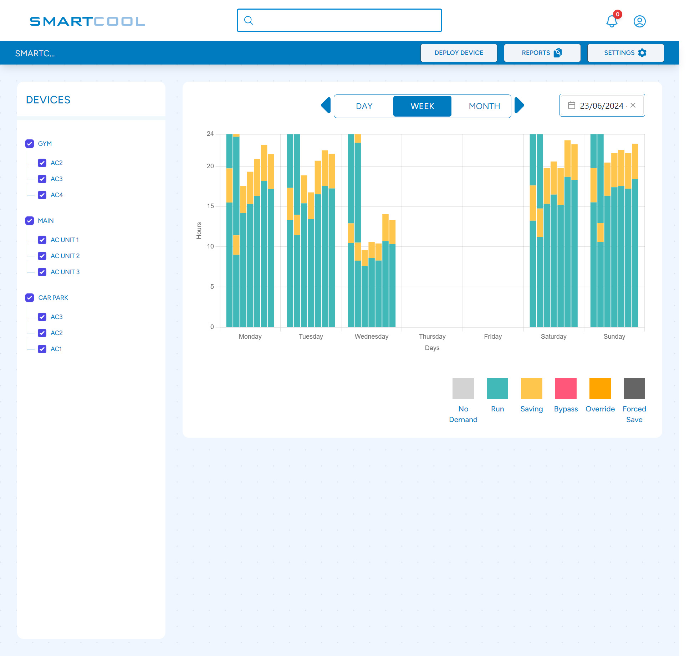
Task: Uncheck the CAR PARK group checkbox
Action: pyautogui.click(x=30, y=298)
